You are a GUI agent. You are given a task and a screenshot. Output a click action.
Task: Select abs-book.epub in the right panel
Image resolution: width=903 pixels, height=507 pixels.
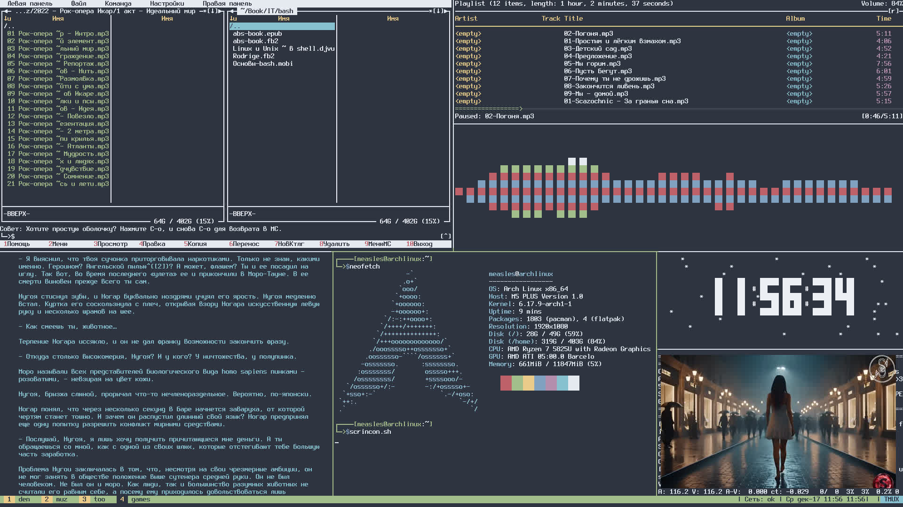(257, 34)
